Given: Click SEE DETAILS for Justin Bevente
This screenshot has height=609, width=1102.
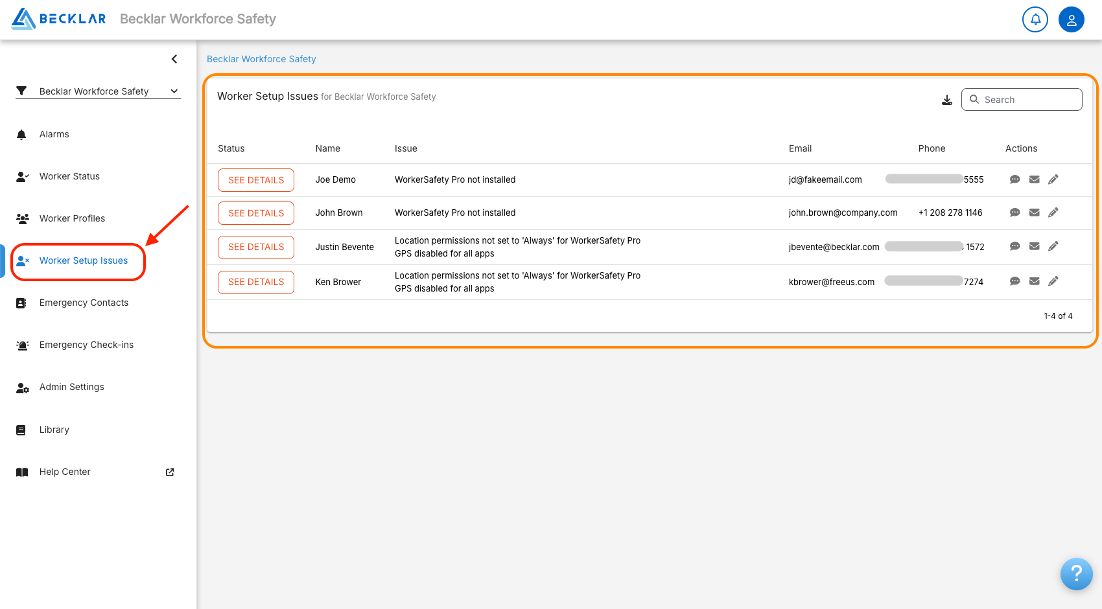Looking at the screenshot, I should pyautogui.click(x=255, y=247).
